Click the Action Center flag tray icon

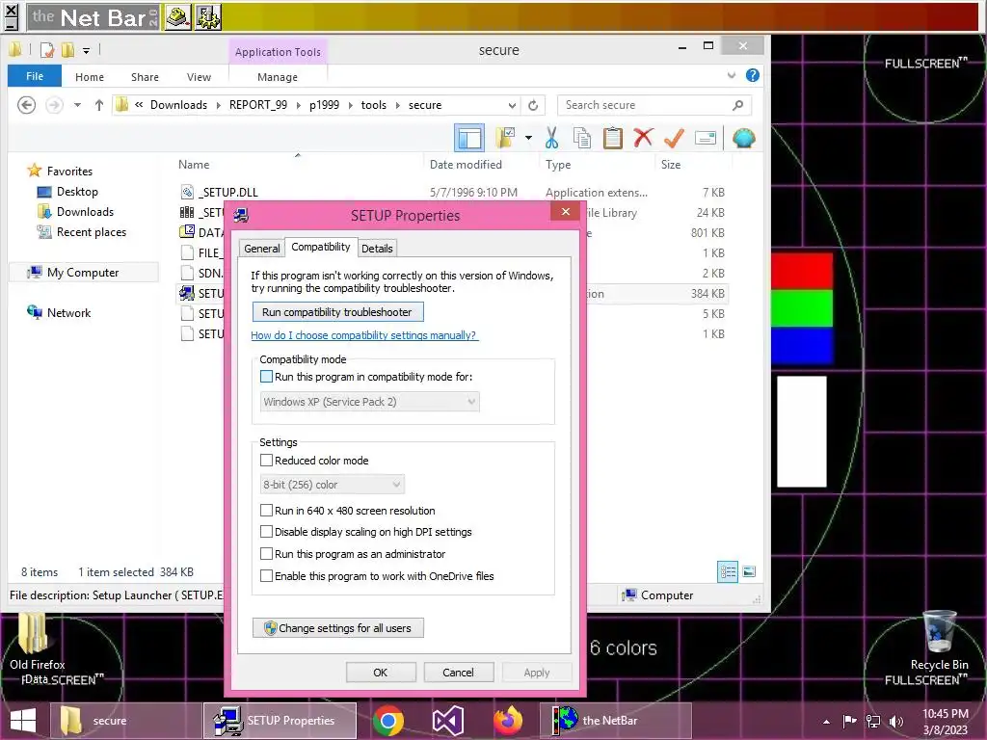pos(850,721)
